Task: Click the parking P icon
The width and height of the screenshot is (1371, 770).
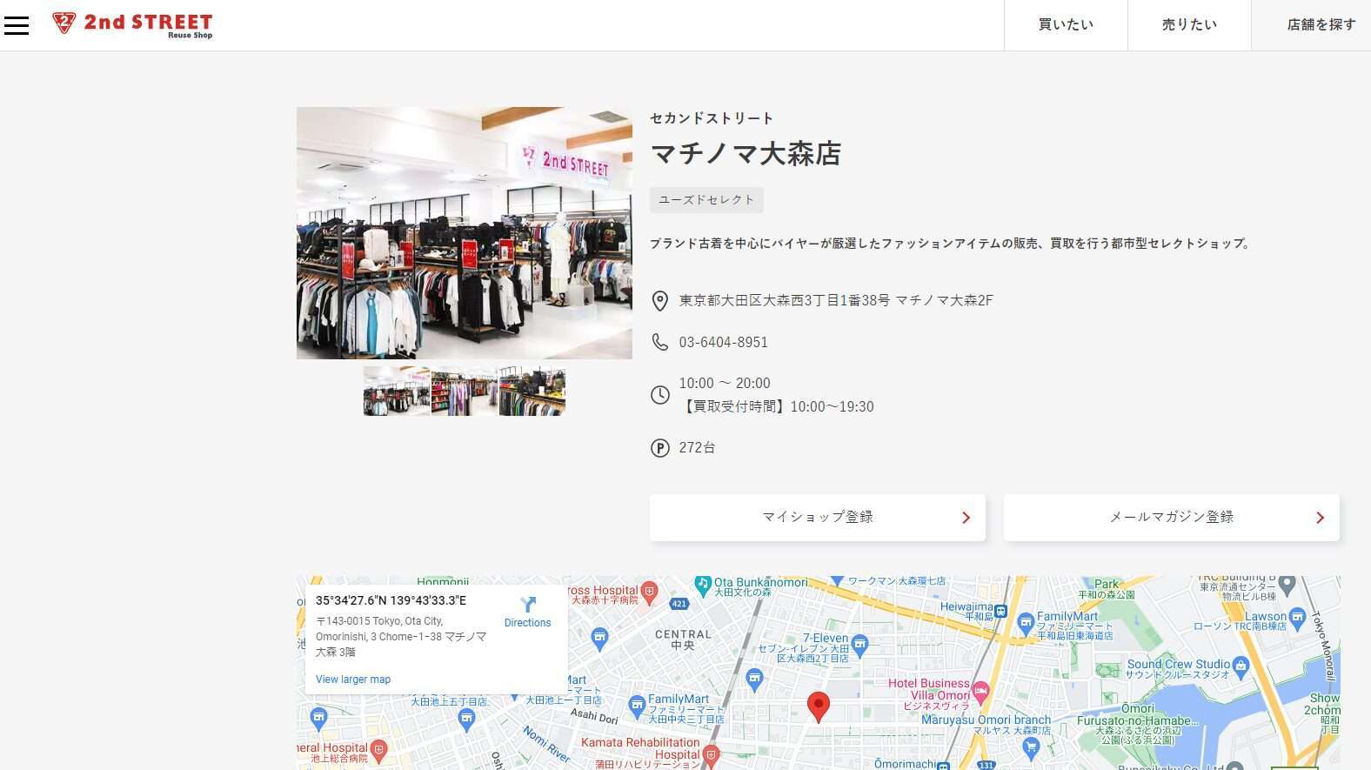Action: click(660, 448)
